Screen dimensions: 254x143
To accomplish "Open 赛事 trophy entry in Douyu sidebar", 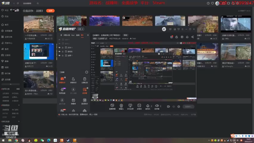I will tap(5, 61).
